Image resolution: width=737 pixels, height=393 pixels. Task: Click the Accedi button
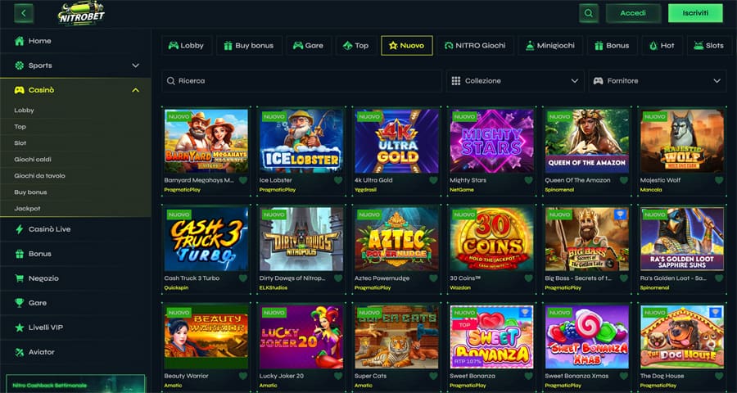point(633,13)
